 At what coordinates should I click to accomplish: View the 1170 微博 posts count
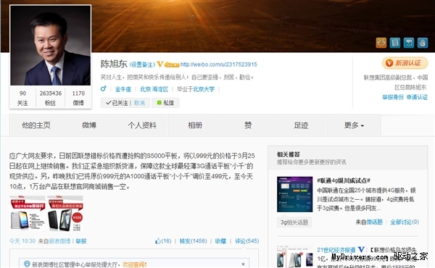pyautogui.click(x=78, y=98)
